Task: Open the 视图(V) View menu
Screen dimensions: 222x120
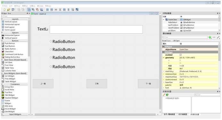Action: tap(25, 6)
